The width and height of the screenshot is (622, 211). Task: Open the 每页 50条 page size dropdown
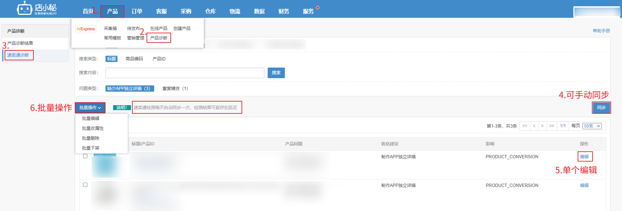[x=592, y=126]
